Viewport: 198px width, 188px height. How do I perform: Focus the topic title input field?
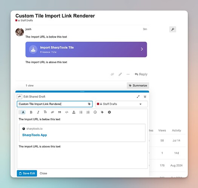click(x=55, y=104)
